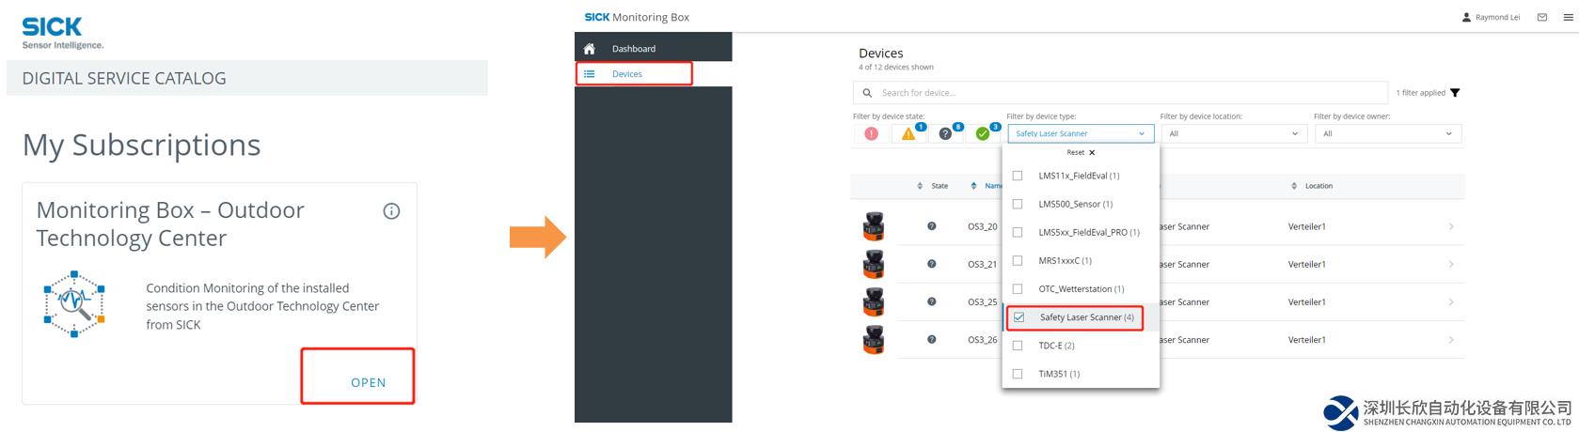The height and width of the screenshot is (432, 1579).
Task: Select Devices in the sidebar menu
Action: pyautogui.click(x=627, y=74)
